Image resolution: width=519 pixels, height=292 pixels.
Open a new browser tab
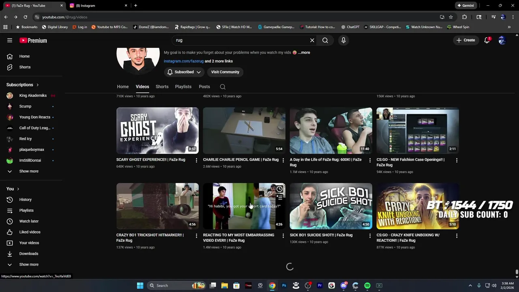(x=135, y=6)
